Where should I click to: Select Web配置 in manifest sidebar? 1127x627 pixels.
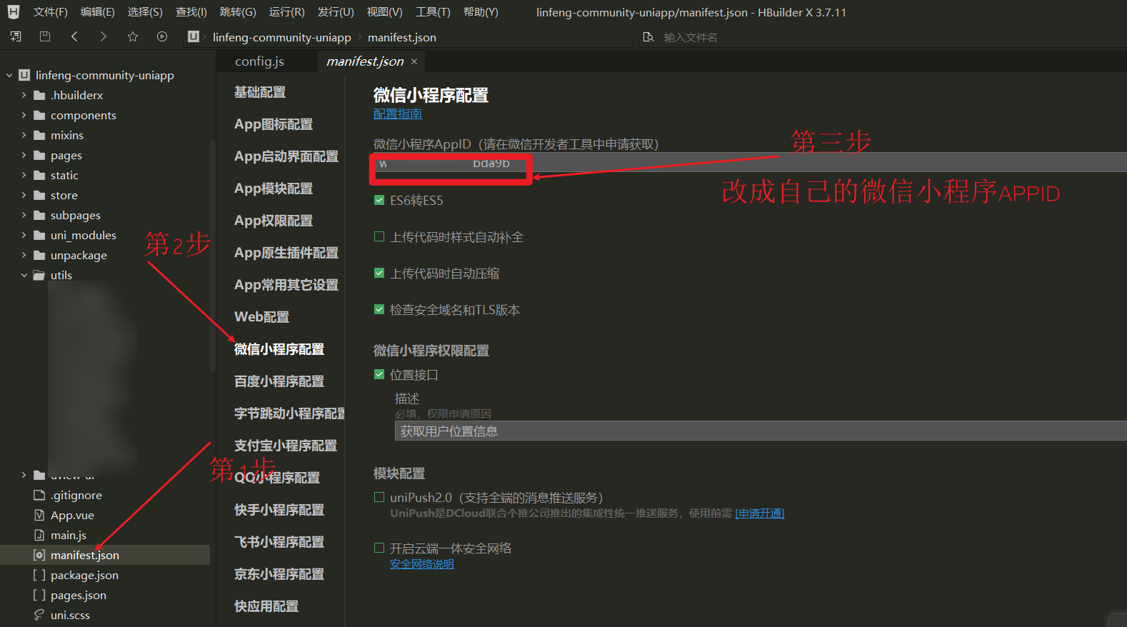coord(262,317)
